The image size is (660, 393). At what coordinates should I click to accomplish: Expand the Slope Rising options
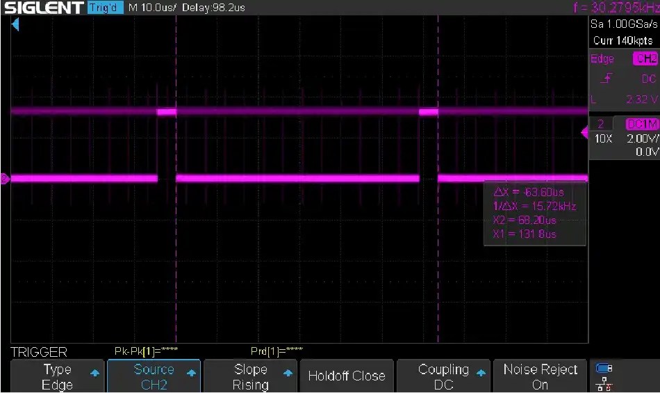tap(250, 376)
